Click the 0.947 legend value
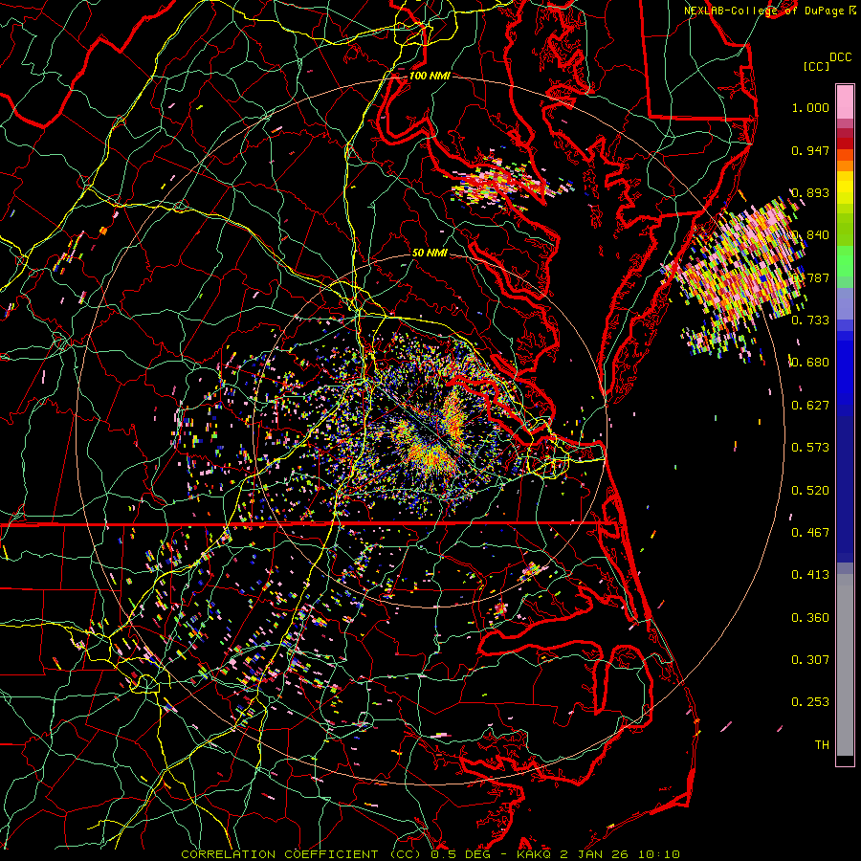 point(810,150)
